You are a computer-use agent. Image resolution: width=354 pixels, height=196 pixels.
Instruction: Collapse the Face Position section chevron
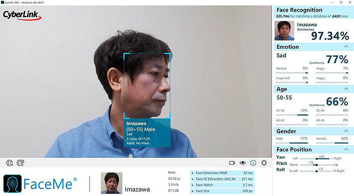(x=346, y=149)
